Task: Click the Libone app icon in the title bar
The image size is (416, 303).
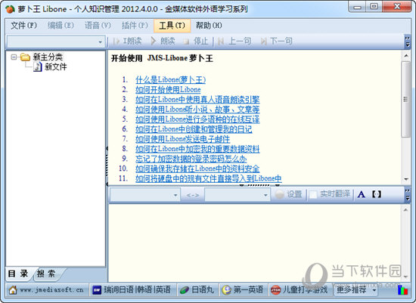Action: [x=10, y=9]
